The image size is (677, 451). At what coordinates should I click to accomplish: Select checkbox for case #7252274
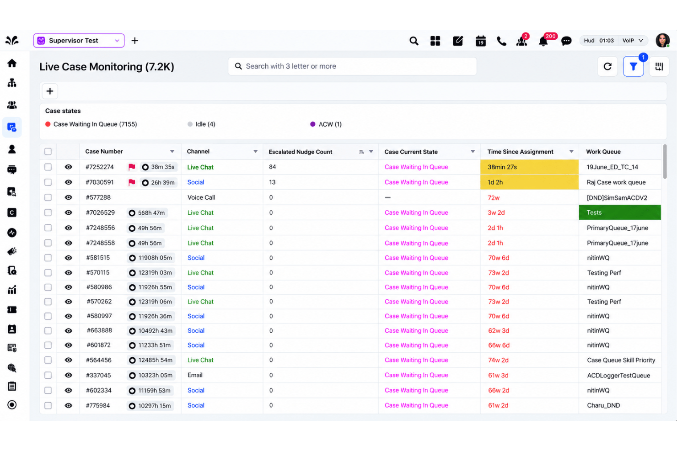pyautogui.click(x=48, y=167)
